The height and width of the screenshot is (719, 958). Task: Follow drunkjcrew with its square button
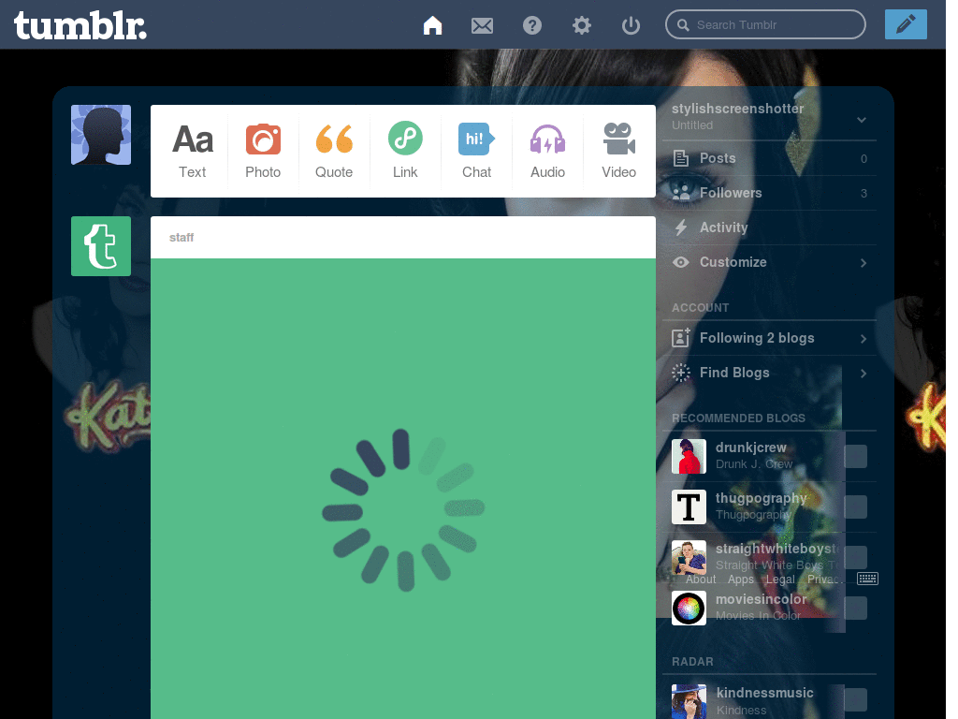pos(855,456)
